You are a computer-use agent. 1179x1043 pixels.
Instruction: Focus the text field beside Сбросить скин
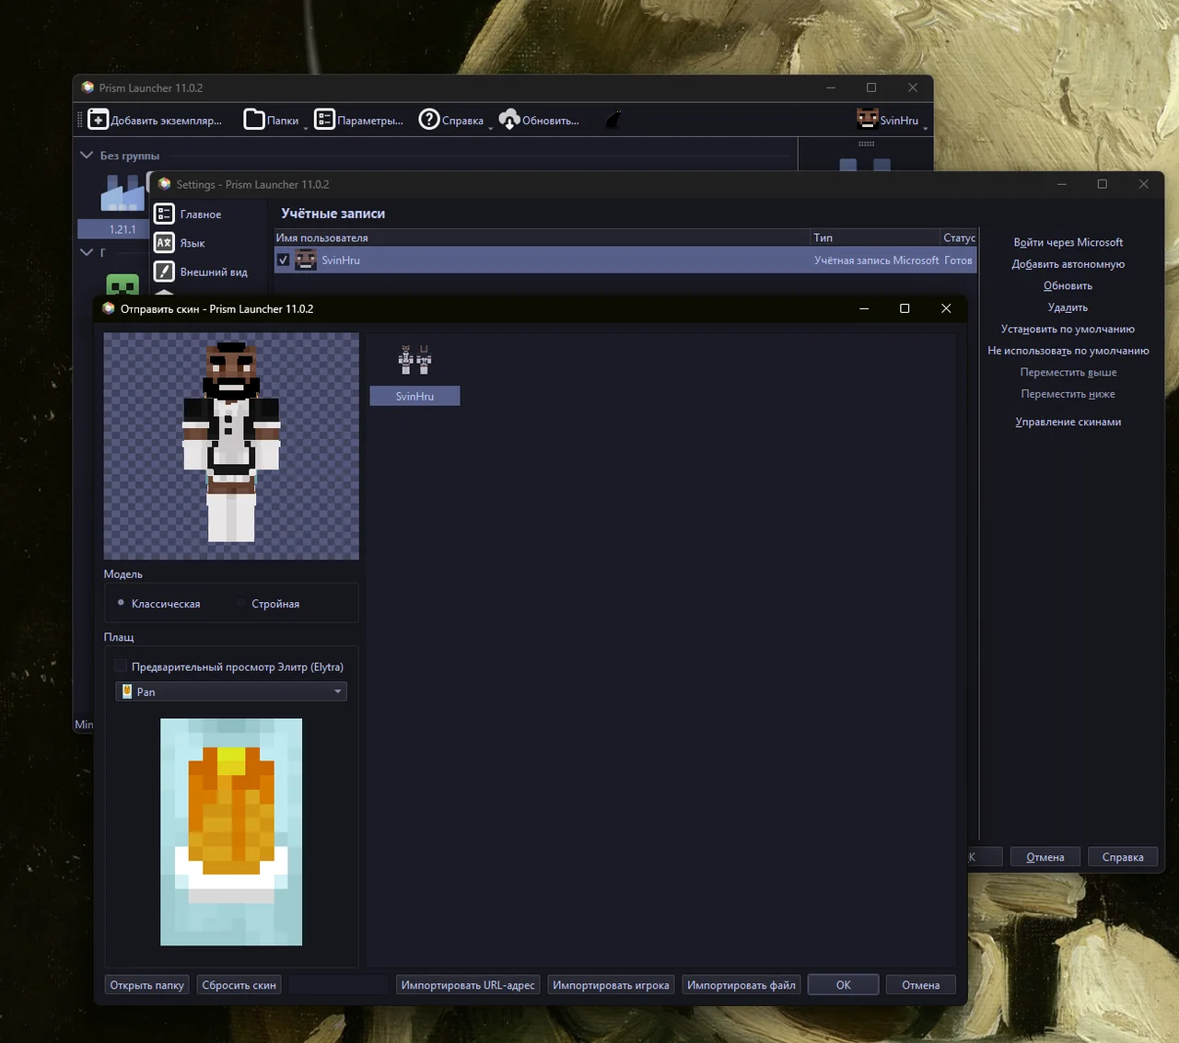(x=339, y=985)
